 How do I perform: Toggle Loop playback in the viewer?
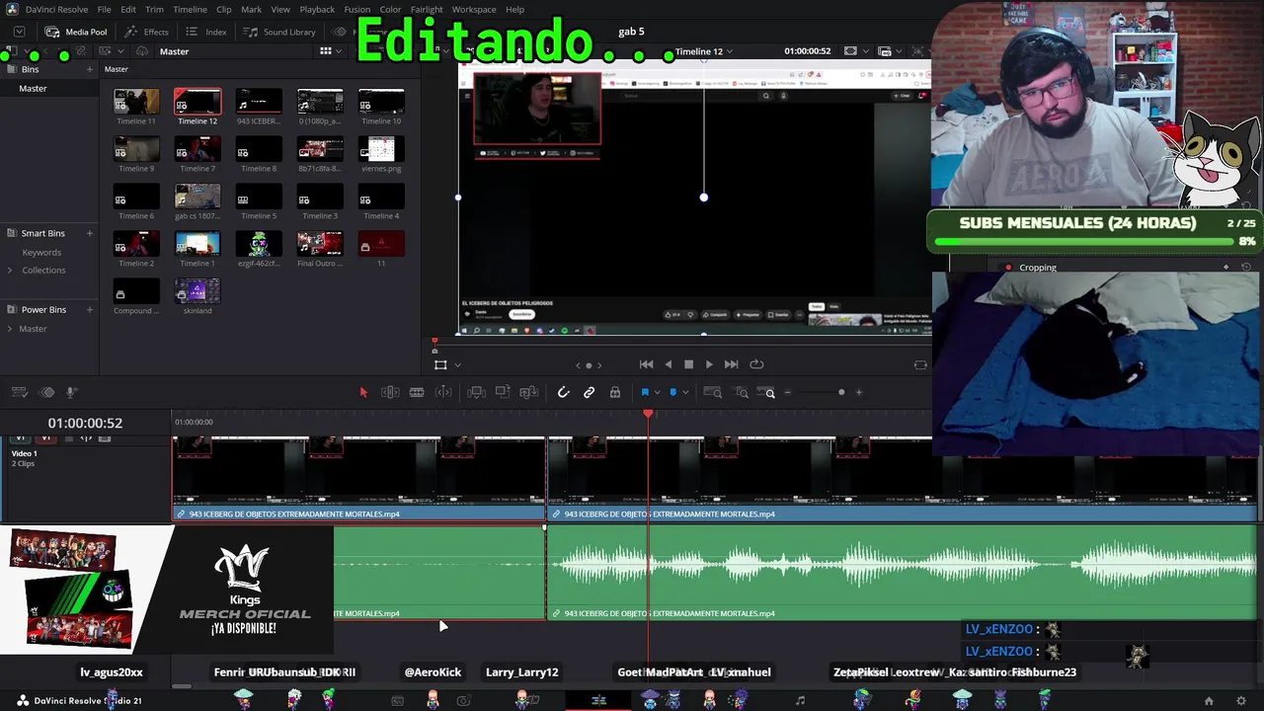click(756, 364)
